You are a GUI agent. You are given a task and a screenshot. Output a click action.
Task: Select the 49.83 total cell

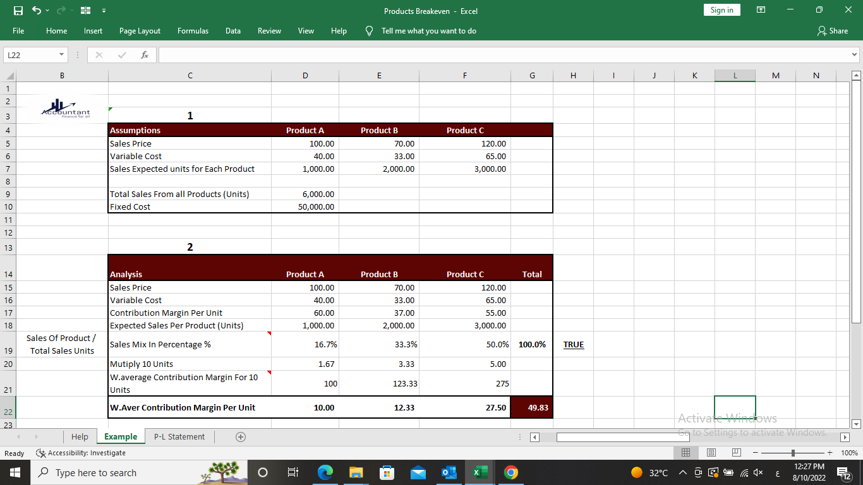point(531,407)
